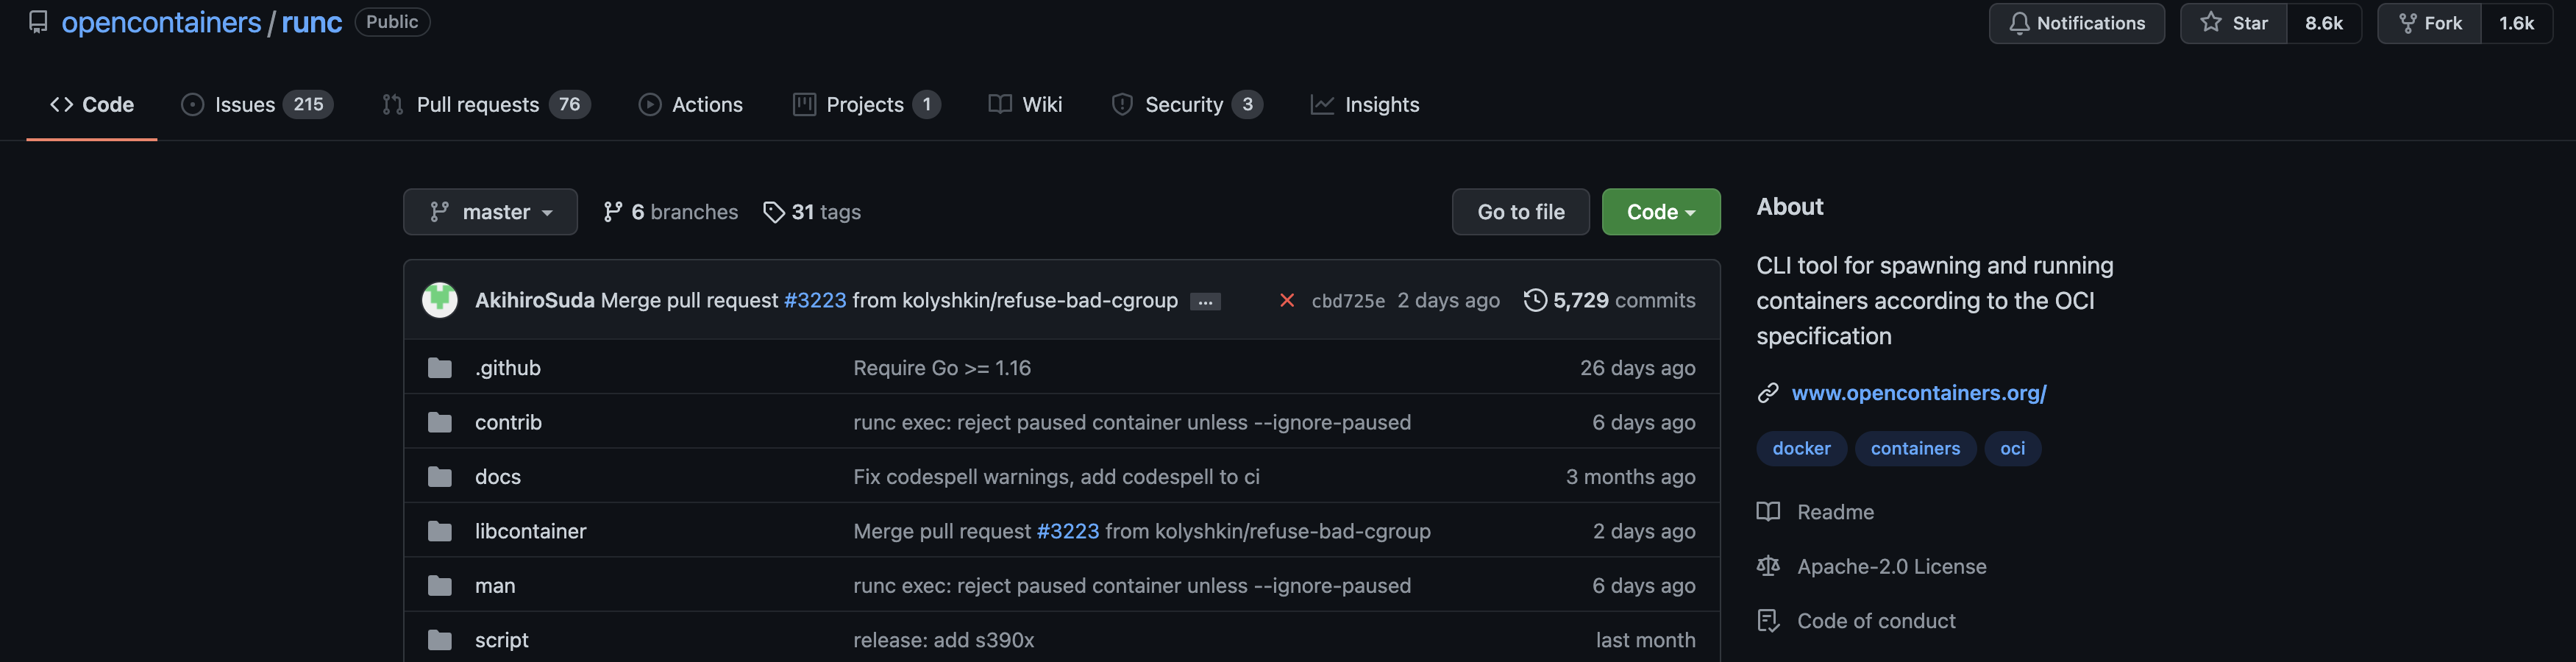View the 6 branches link
This screenshot has width=2576, height=662.
point(670,212)
